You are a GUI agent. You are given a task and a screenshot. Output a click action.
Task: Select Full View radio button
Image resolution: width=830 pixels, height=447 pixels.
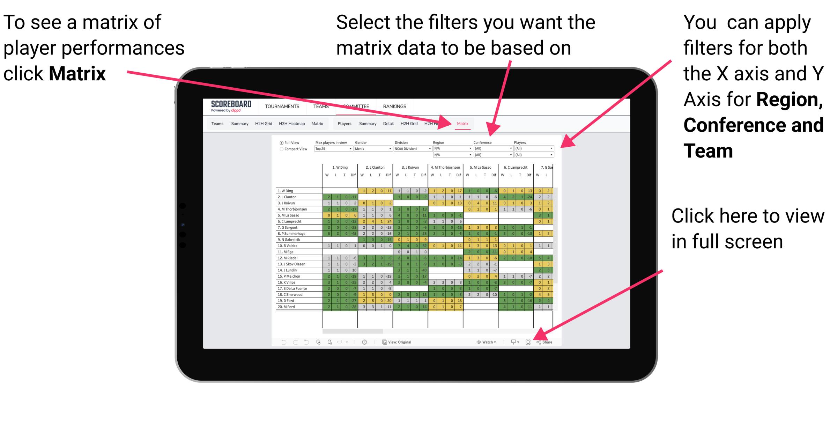coord(280,142)
